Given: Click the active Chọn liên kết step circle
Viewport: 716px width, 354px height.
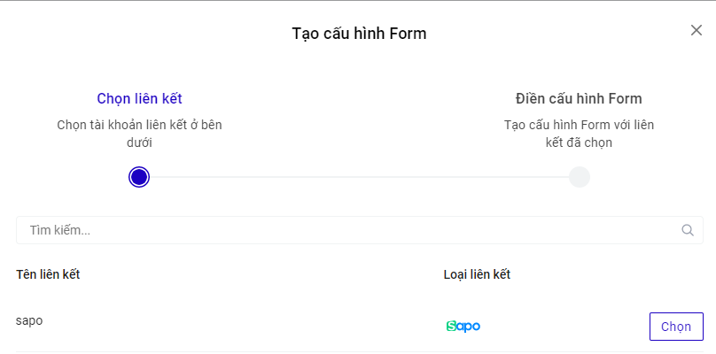Looking at the screenshot, I should coord(138,177).
